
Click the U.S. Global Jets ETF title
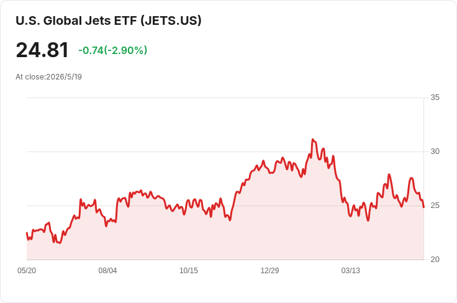coord(109,20)
